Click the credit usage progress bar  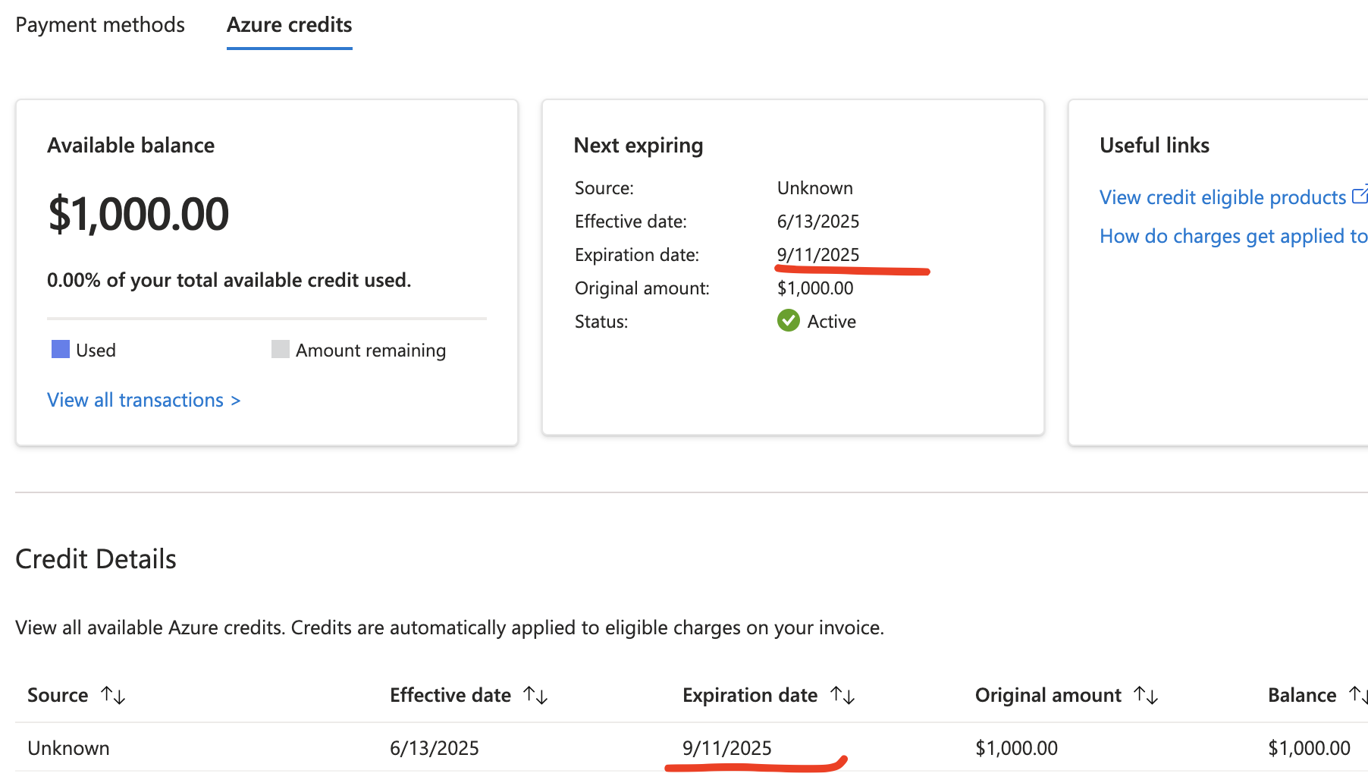click(266, 320)
